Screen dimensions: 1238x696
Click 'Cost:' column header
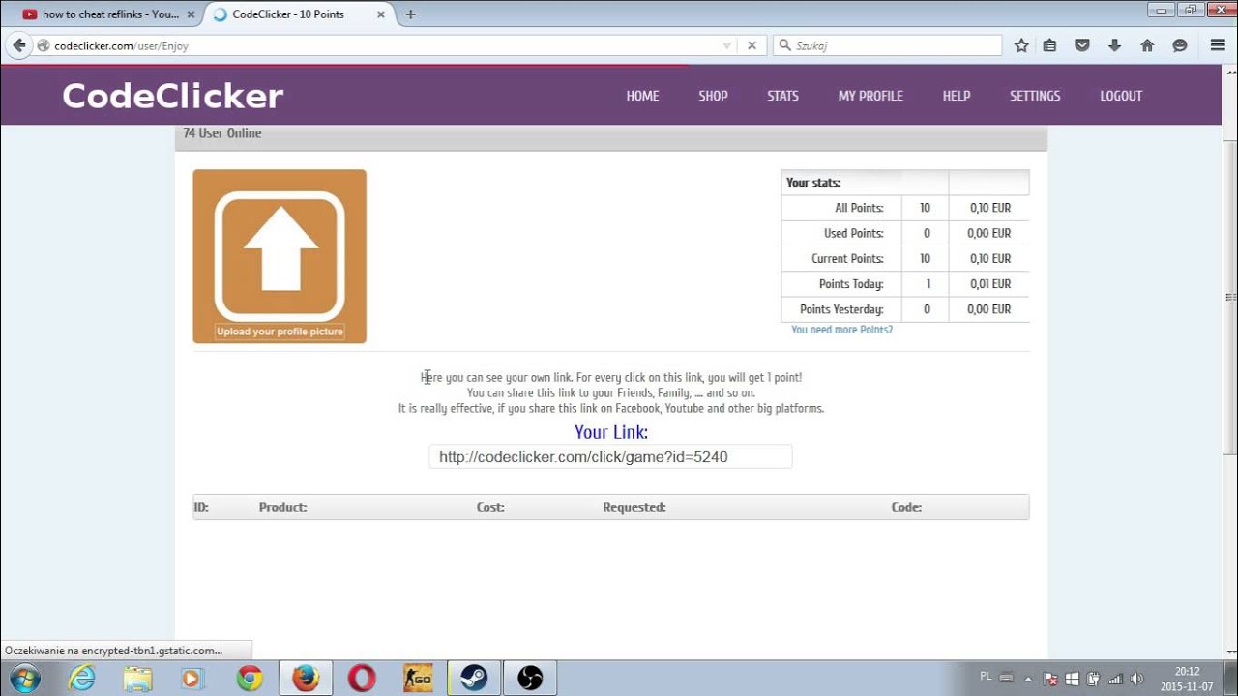click(490, 507)
